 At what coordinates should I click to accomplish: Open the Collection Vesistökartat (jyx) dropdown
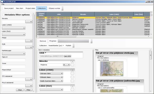[x=56, y=46]
